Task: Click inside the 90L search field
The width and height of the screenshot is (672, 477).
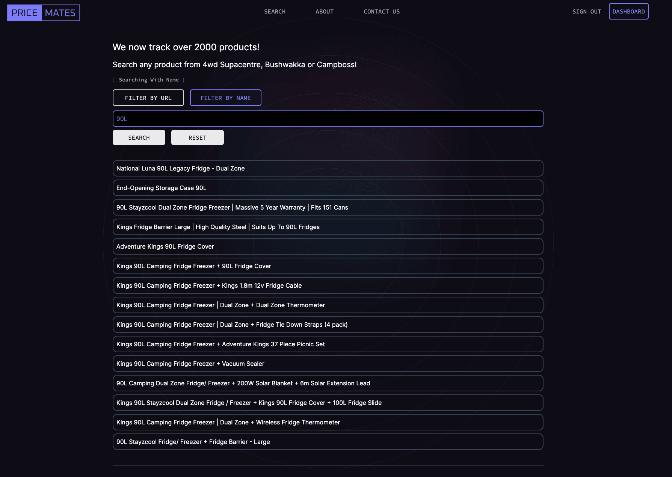Action: coord(328,119)
